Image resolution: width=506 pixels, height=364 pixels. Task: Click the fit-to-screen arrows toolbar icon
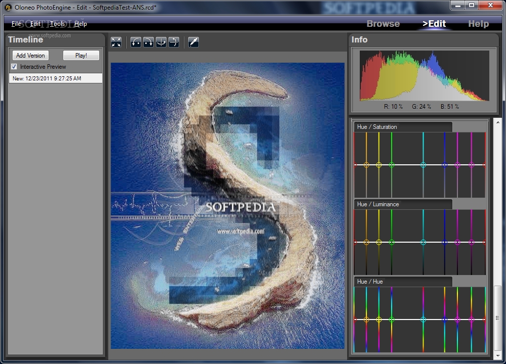[116, 42]
